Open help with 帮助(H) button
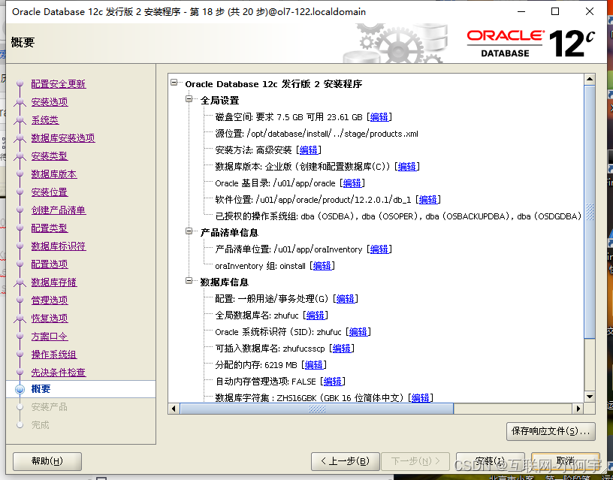This screenshot has height=480, width=613. (47, 461)
